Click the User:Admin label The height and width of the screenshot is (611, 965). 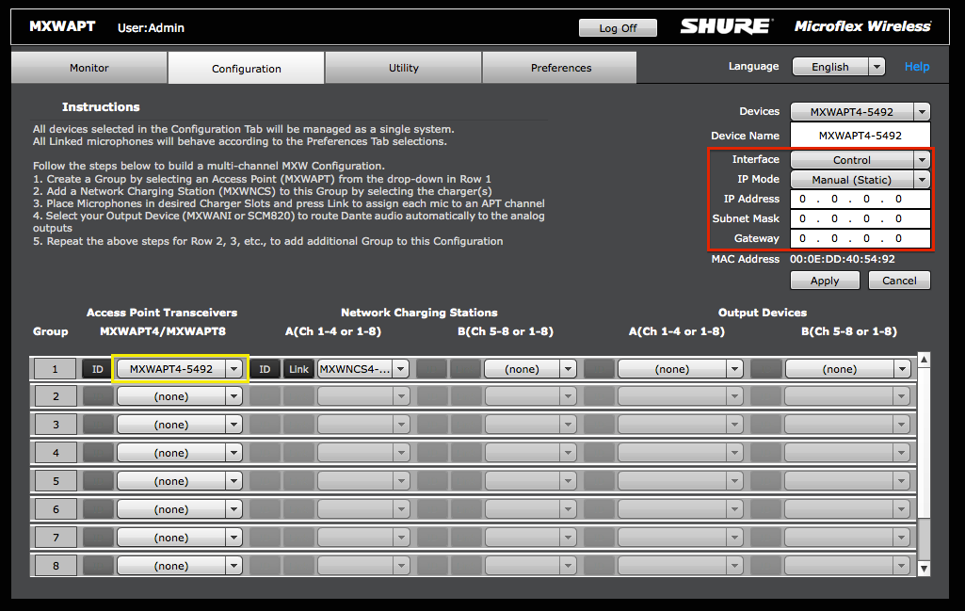151,27
